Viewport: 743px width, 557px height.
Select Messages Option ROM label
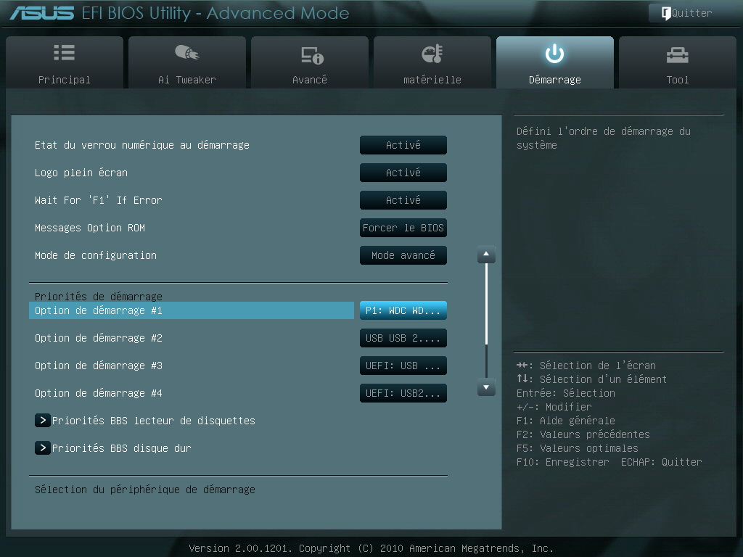[x=89, y=228]
